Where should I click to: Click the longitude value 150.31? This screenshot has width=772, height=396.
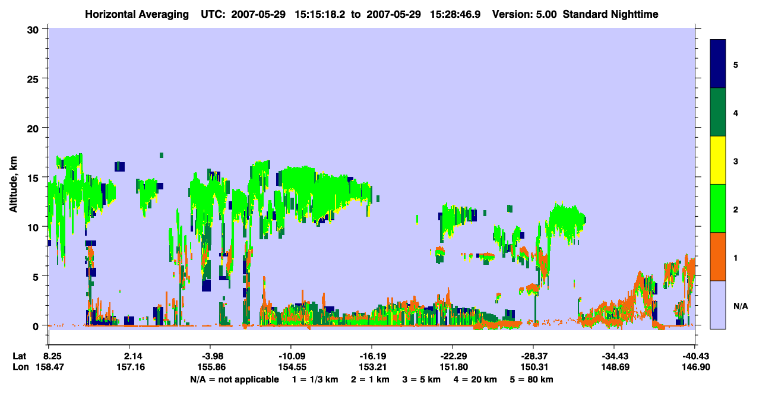click(533, 368)
